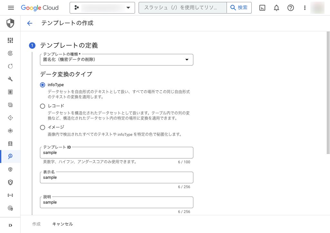Expand the navigation menu via hamburger icon
Viewport: 330px width, 233px height.
pos(11,7)
